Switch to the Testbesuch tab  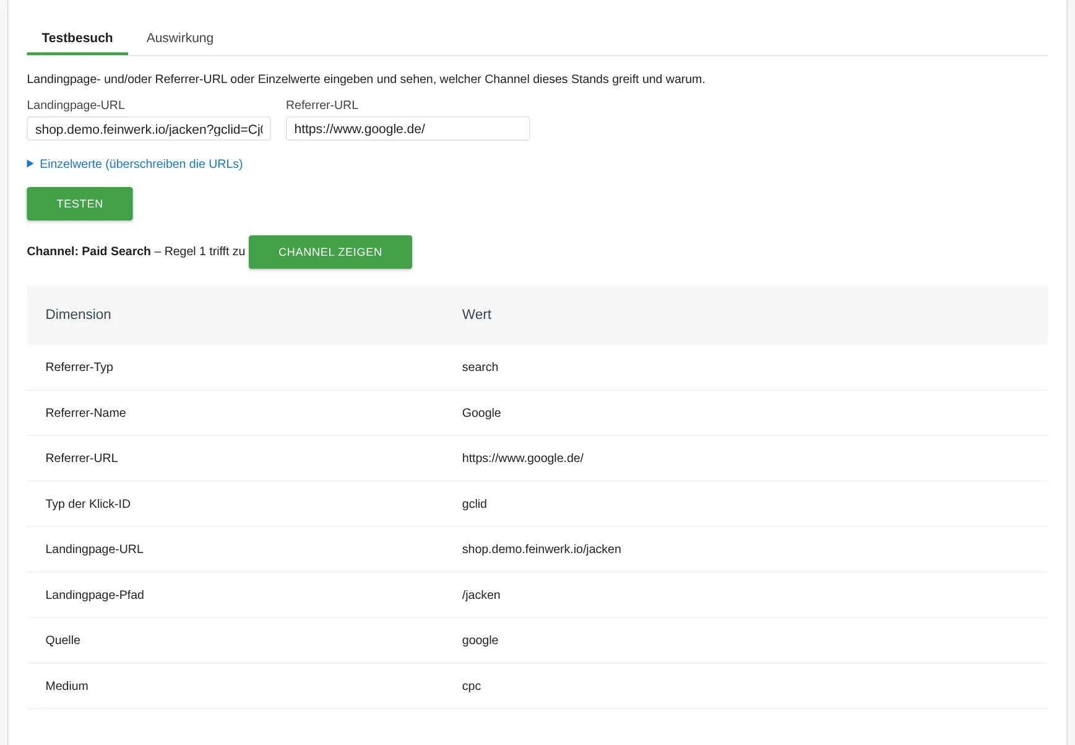(77, 38)
